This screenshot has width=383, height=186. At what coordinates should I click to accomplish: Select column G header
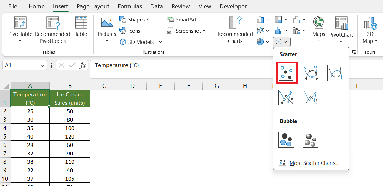[x=217, y=86]
